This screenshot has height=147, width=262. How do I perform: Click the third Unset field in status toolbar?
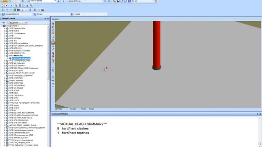pyautogui.click(x=89, y=14)
